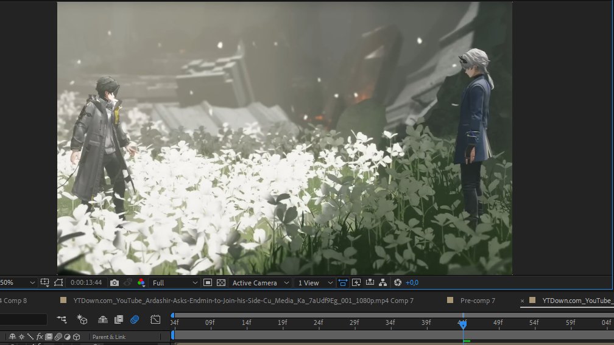
Task: Click the Adjustment Layer column header icon
Action: click(68, 336)
